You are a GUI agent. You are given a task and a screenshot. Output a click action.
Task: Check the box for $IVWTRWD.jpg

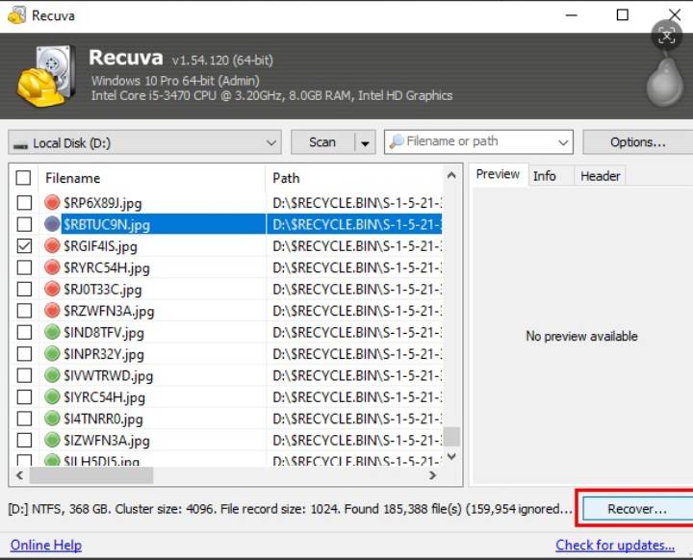(x=24, y=375)
